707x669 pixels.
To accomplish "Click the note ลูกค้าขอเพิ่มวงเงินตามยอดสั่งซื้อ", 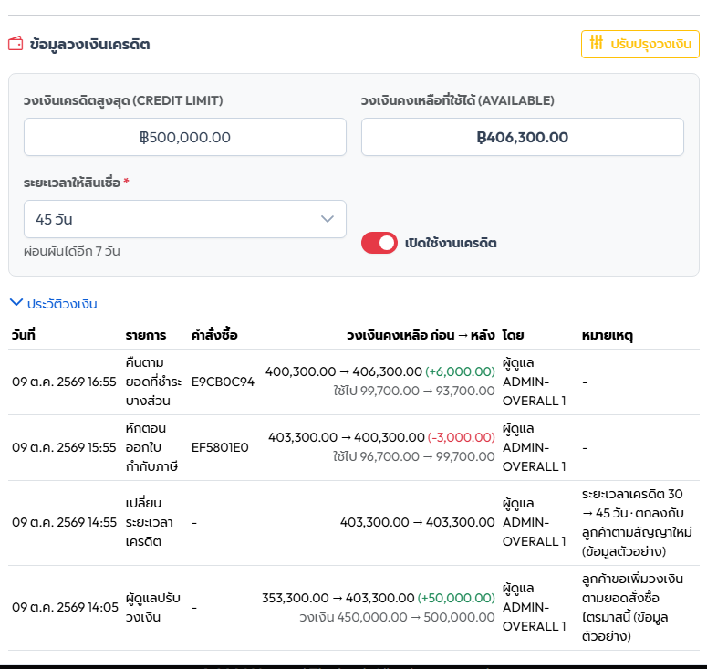I will point(632,607).
